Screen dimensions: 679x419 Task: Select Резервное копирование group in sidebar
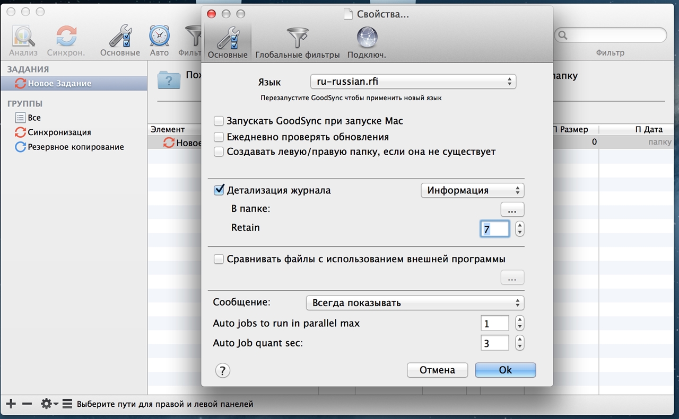click(75, 147)
